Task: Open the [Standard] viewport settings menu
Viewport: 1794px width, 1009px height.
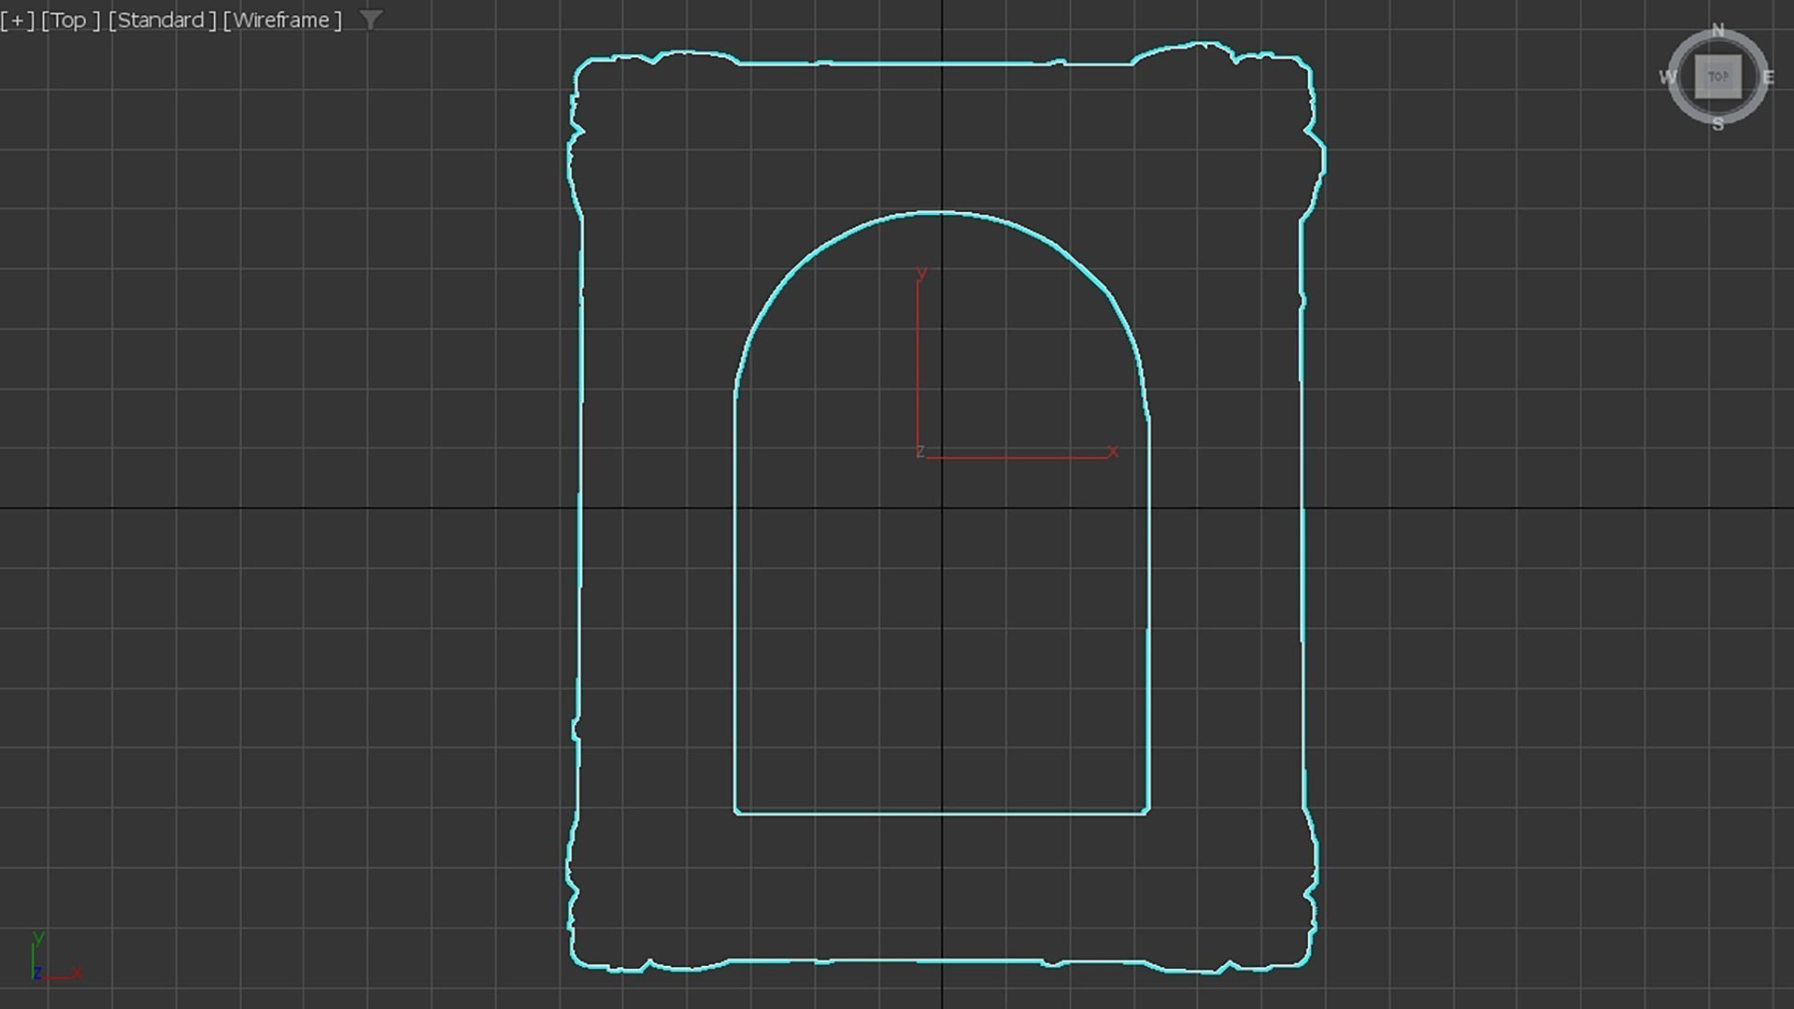Action: pyautogui.click(x=162, y=20)
